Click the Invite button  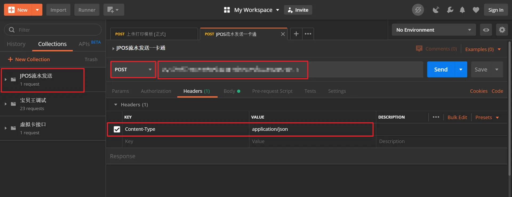tap(298, 10)
